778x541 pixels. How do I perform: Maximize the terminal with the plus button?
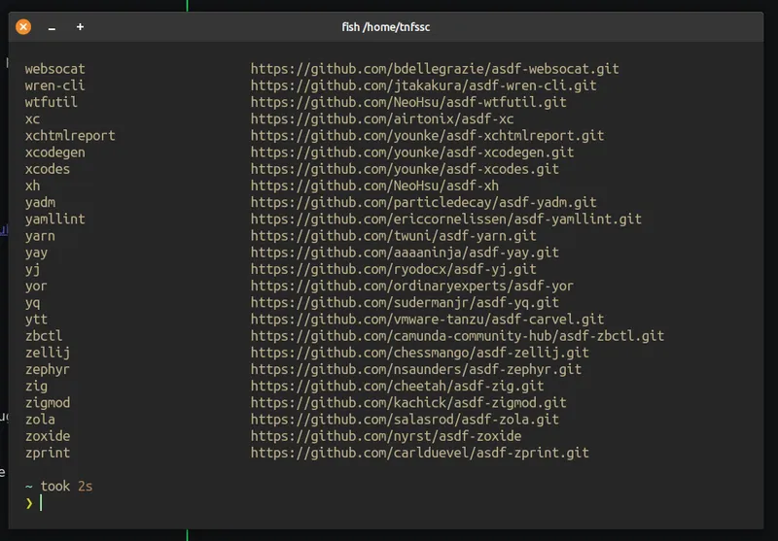coord(80,27)
